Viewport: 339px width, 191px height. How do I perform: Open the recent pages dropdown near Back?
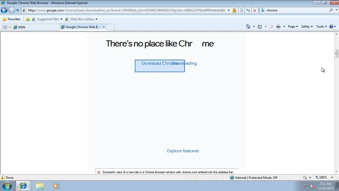[17, 10]
